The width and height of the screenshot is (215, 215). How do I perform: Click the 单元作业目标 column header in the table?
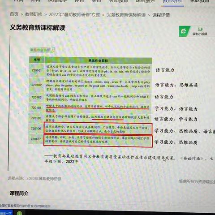coord(98,60)
